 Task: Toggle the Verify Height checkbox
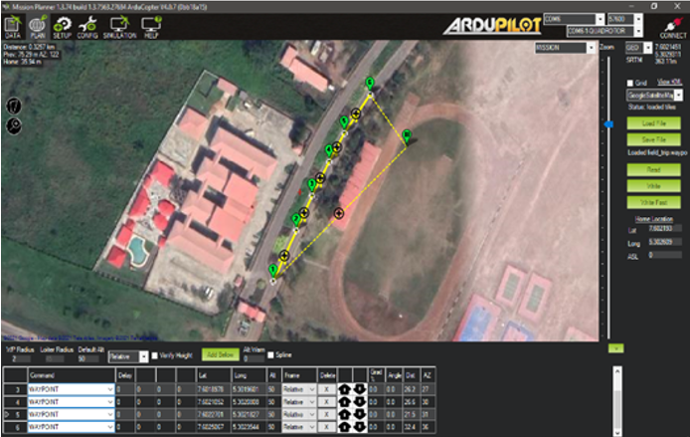pyautogui.click(x=155, y=355)
